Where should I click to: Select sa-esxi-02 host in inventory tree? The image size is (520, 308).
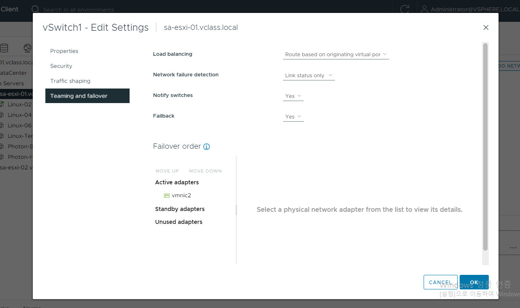coord(16,167)
